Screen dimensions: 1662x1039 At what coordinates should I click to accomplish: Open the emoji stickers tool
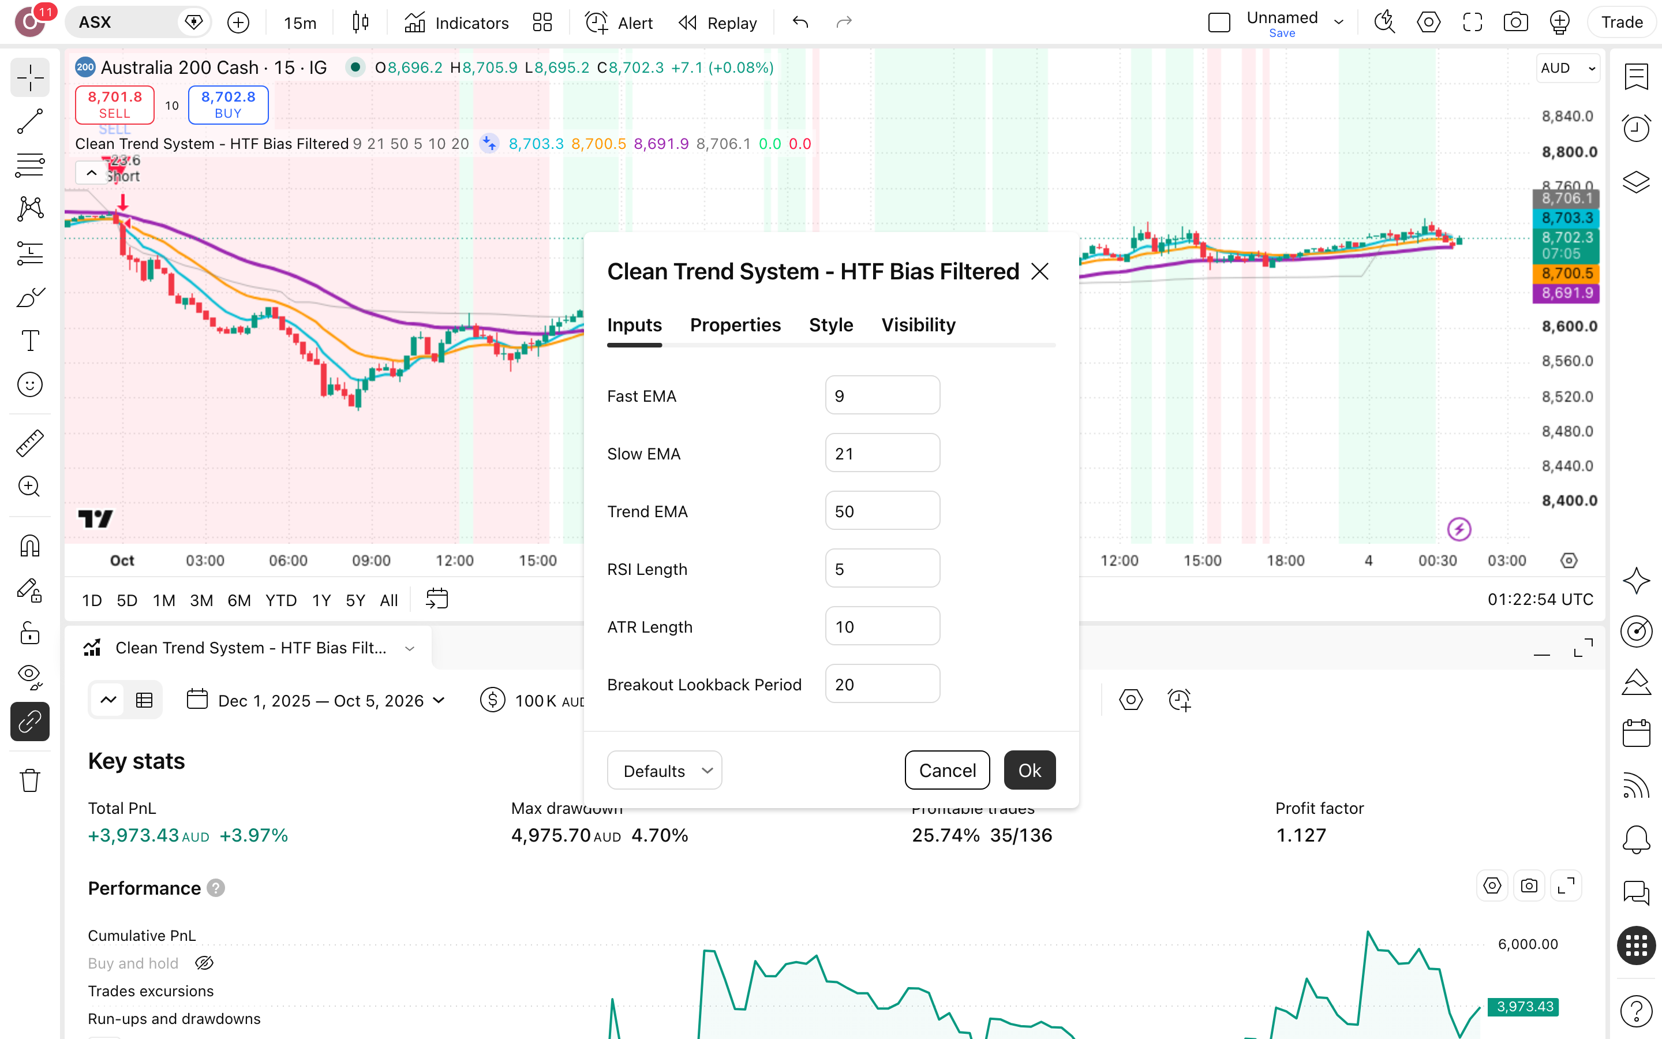pyautogui.click(x=29, y=385)
